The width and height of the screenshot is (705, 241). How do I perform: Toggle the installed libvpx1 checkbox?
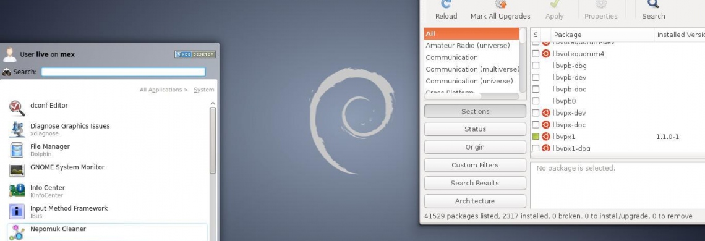(536, 136)
